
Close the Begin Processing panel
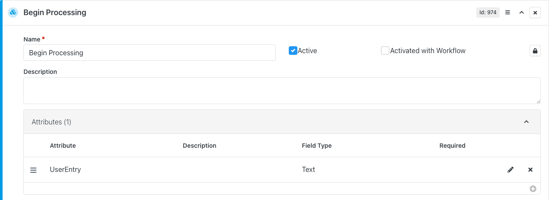[535, 13]
